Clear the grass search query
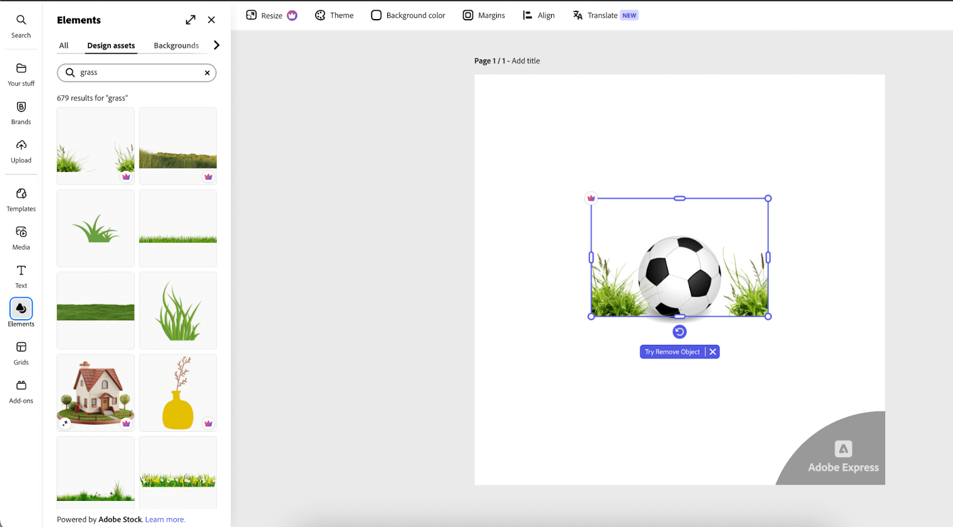Image resolution: width=953 pixels, height=527 pixels. pyautogui.click(x=207, y=73)
